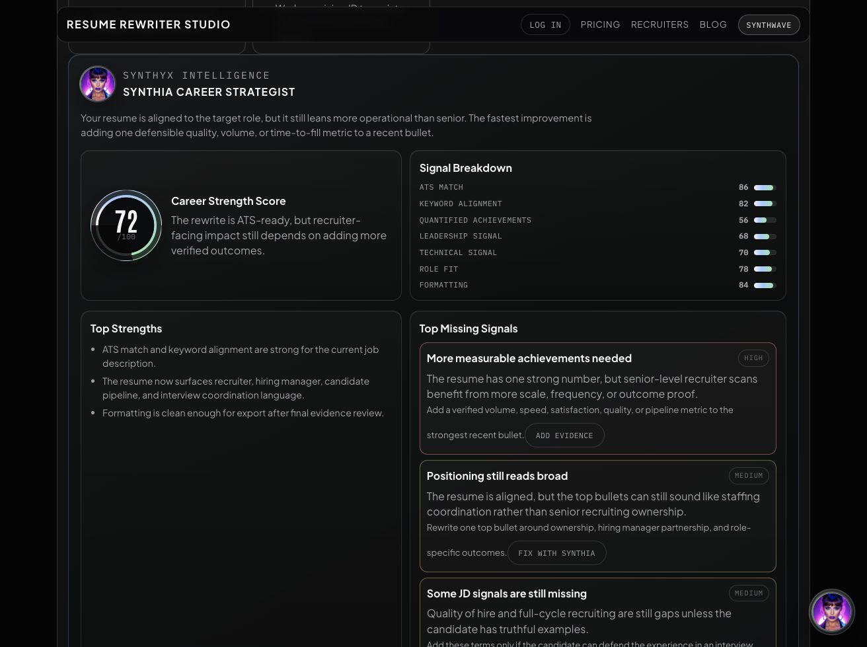Click the Formatting progress bar

765,285
